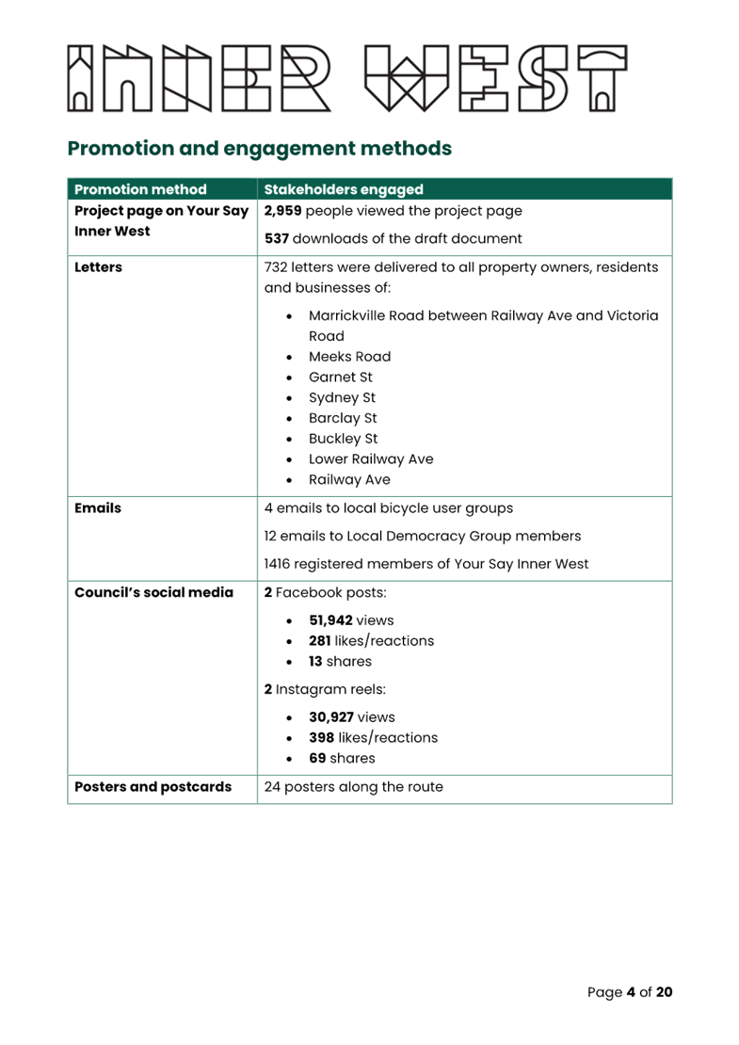Click the 'Page 4 of 20' footer
The height and width of the screenshot is (1045, 739).
coord(630,992)
